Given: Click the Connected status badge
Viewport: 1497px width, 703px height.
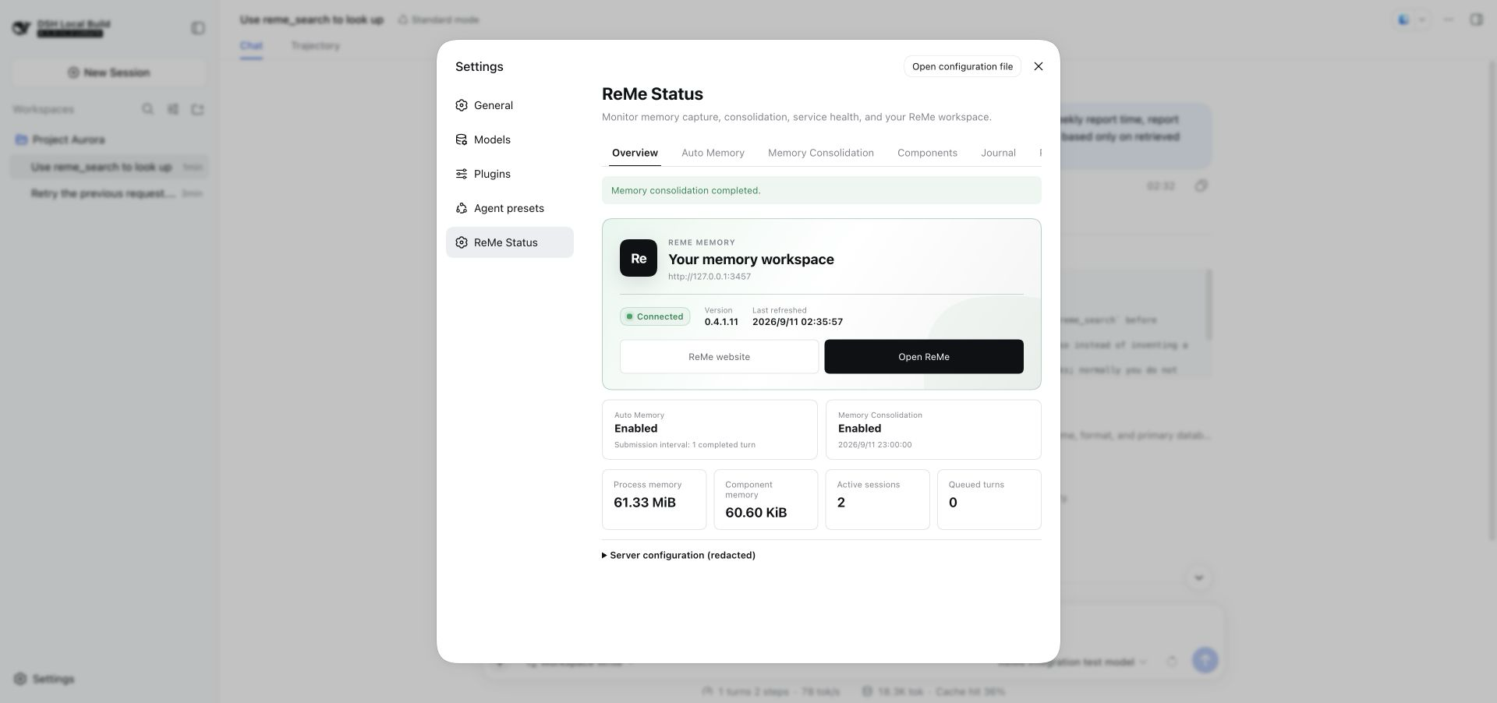Looking at the screenshot, I should (655, 316).
